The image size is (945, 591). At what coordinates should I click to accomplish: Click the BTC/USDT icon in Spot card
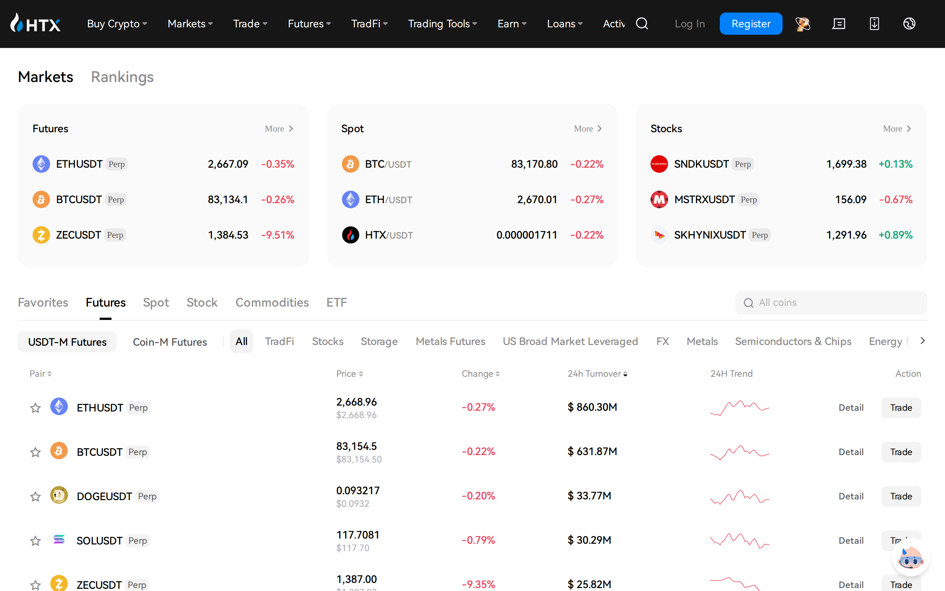click(x=350, y=164)
